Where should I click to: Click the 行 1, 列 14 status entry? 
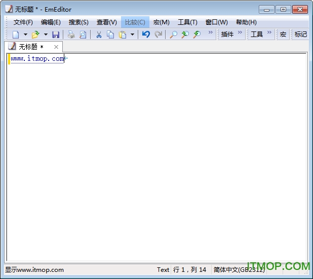[189, 270]
